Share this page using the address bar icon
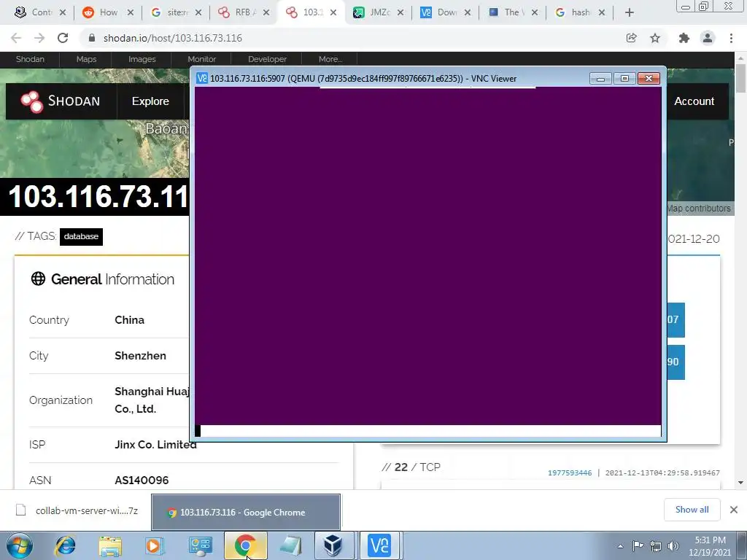 [x=631, y=38]
